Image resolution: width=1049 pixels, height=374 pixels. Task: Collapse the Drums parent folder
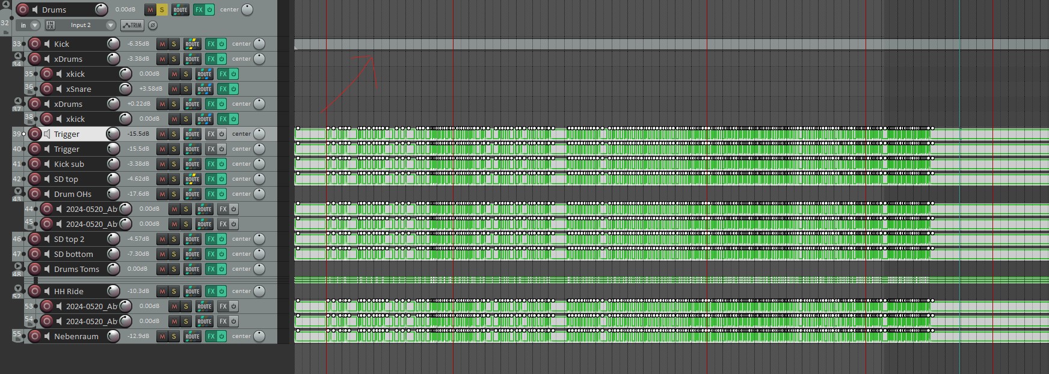pyautogui.click(x=7, y=5)
